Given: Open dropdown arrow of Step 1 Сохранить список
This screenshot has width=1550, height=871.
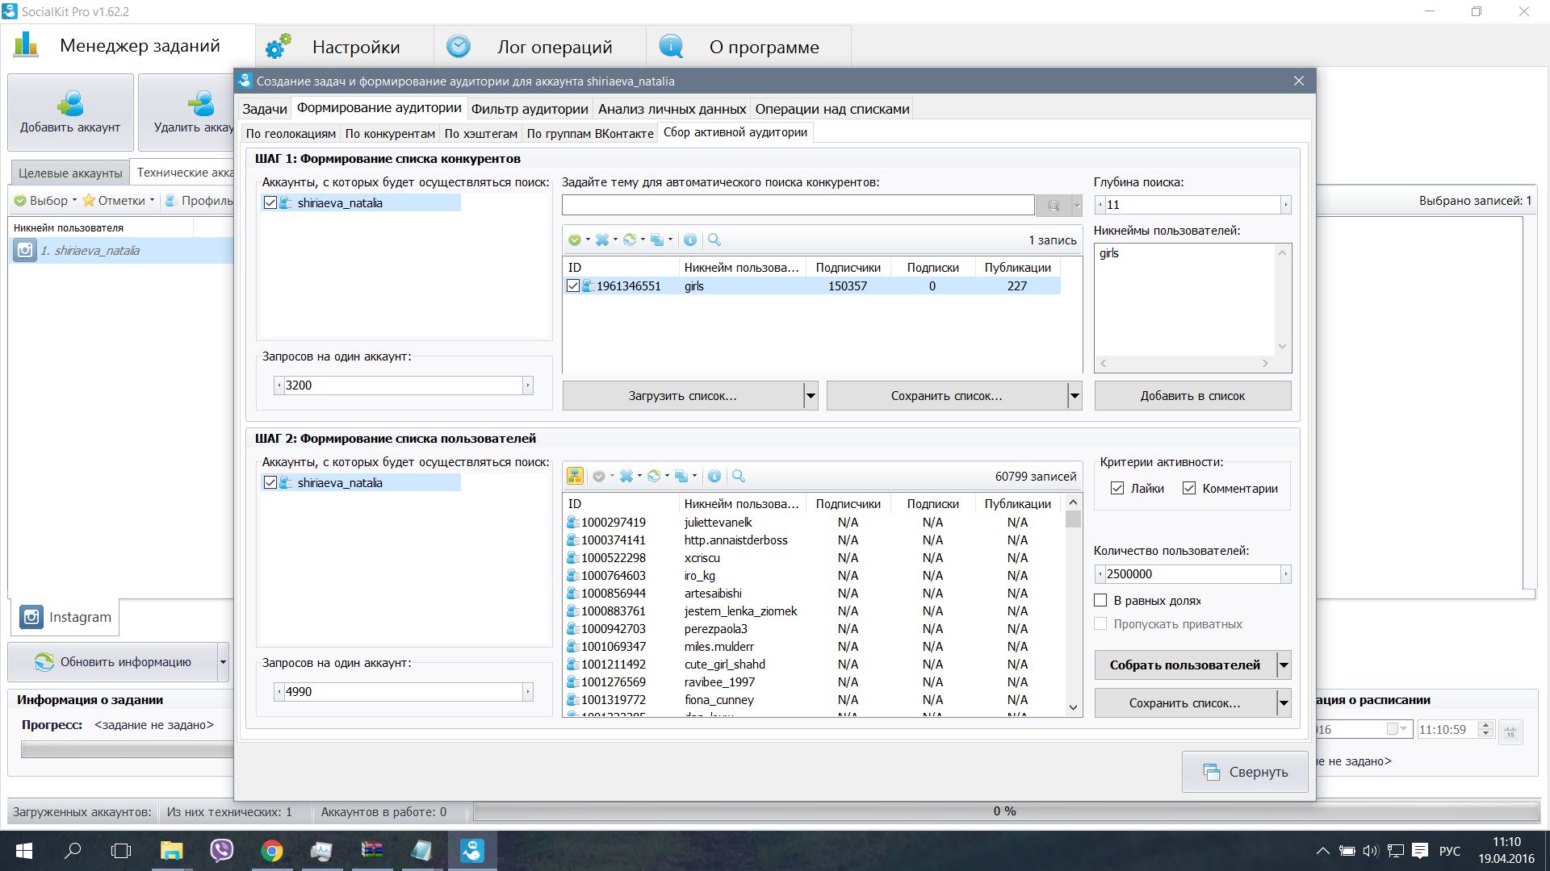Looking at the screenshot, I should point(1075,396).
